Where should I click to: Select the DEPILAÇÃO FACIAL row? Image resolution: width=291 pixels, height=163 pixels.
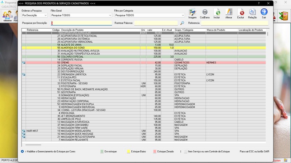[x=144, y=66]
